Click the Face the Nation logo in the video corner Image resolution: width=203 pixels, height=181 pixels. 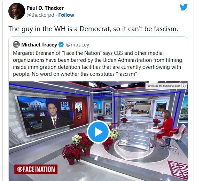coord(36,169)
